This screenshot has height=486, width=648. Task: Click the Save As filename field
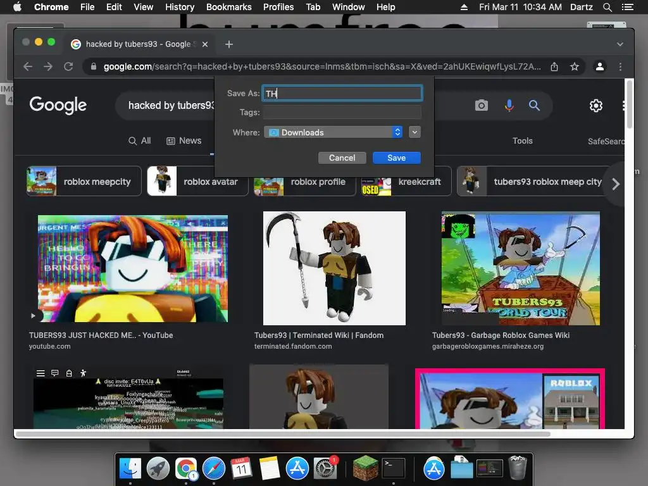click(342, 94)
